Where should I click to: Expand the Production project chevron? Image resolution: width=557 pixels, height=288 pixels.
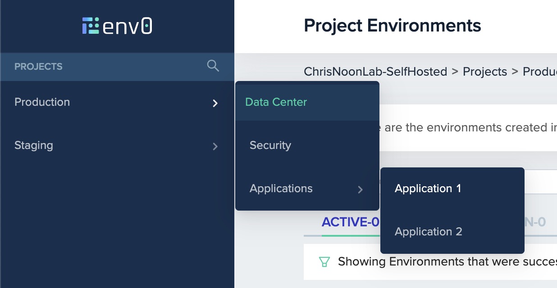click(x=215, y=103)
